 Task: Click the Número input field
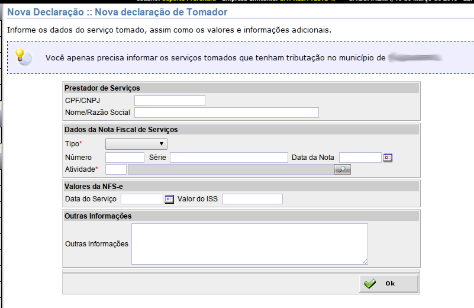point(124,158)
